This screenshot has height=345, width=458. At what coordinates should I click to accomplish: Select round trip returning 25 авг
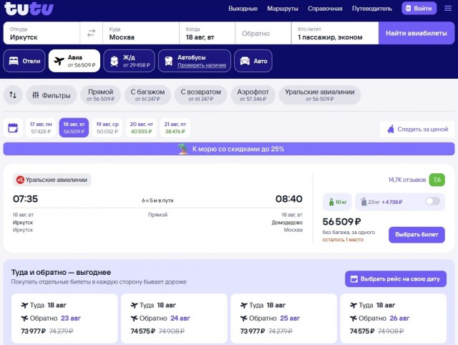click(x=283, y=318)
